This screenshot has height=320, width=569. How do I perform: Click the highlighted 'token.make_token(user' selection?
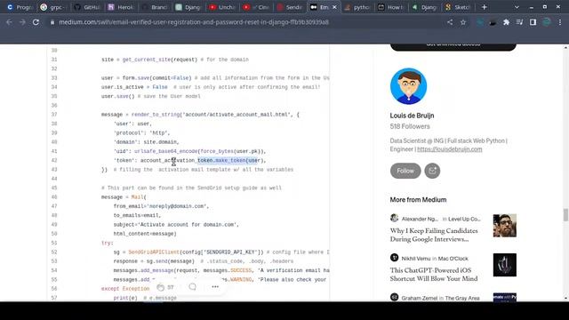tap(228, 160)
